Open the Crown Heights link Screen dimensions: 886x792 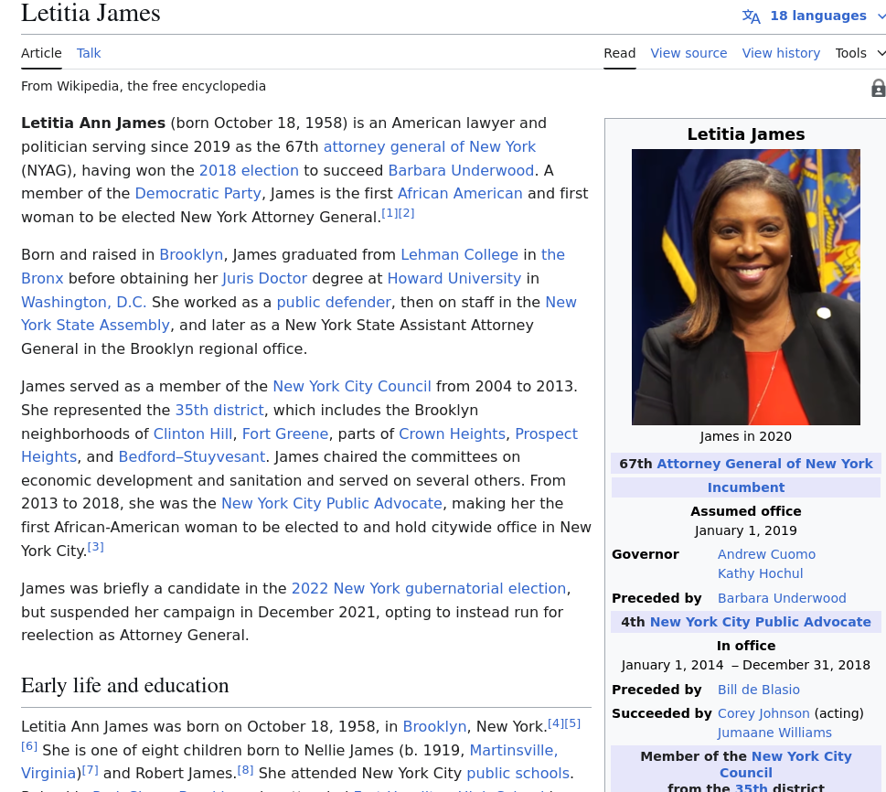coord(452,434)
